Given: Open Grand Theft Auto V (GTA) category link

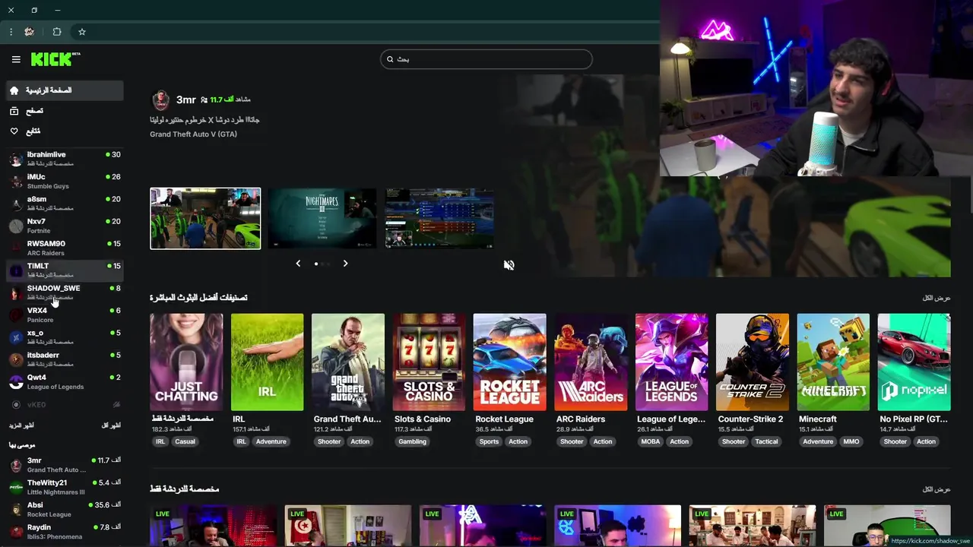Looking at the screenshot, I should (x=193, y=134).
